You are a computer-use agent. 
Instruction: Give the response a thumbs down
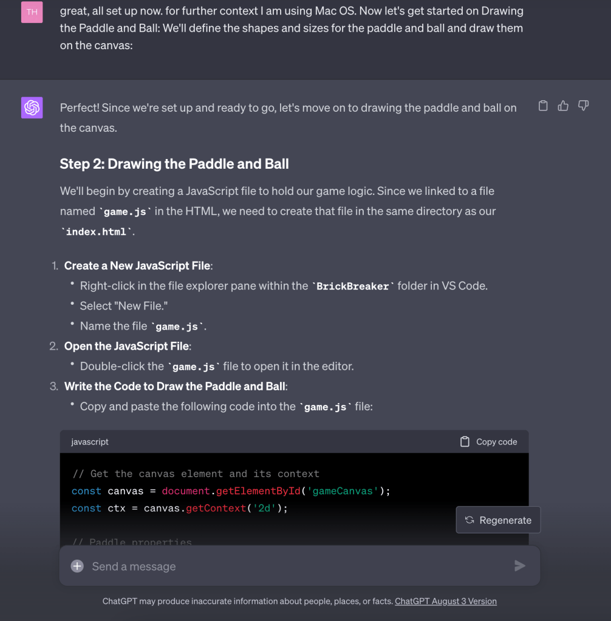(584, 106)
